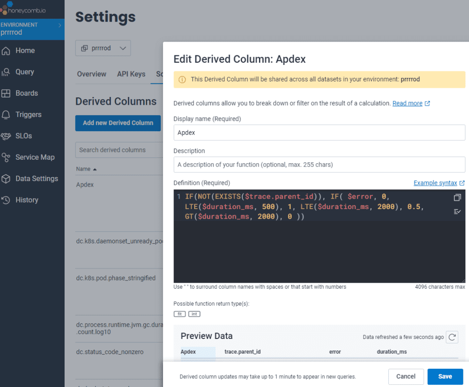The image size is (469, 387).
Task: Click the Home icon in sidebar
Action: (x=6, y=50)
